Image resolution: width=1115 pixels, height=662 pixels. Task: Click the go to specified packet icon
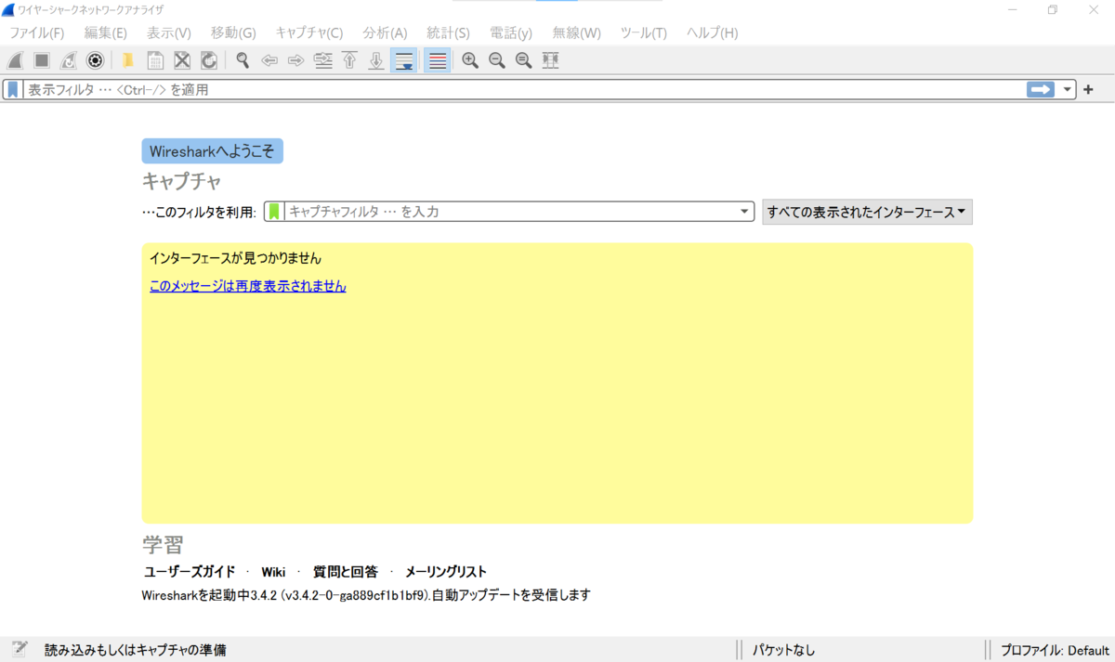[323, 60]
